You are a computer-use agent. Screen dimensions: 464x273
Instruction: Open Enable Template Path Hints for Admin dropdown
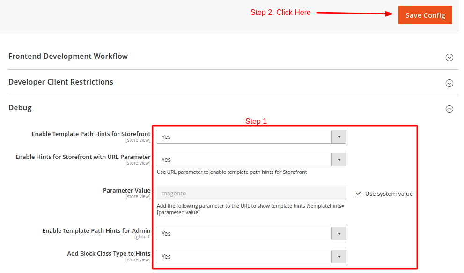click(x=251, y=233)
